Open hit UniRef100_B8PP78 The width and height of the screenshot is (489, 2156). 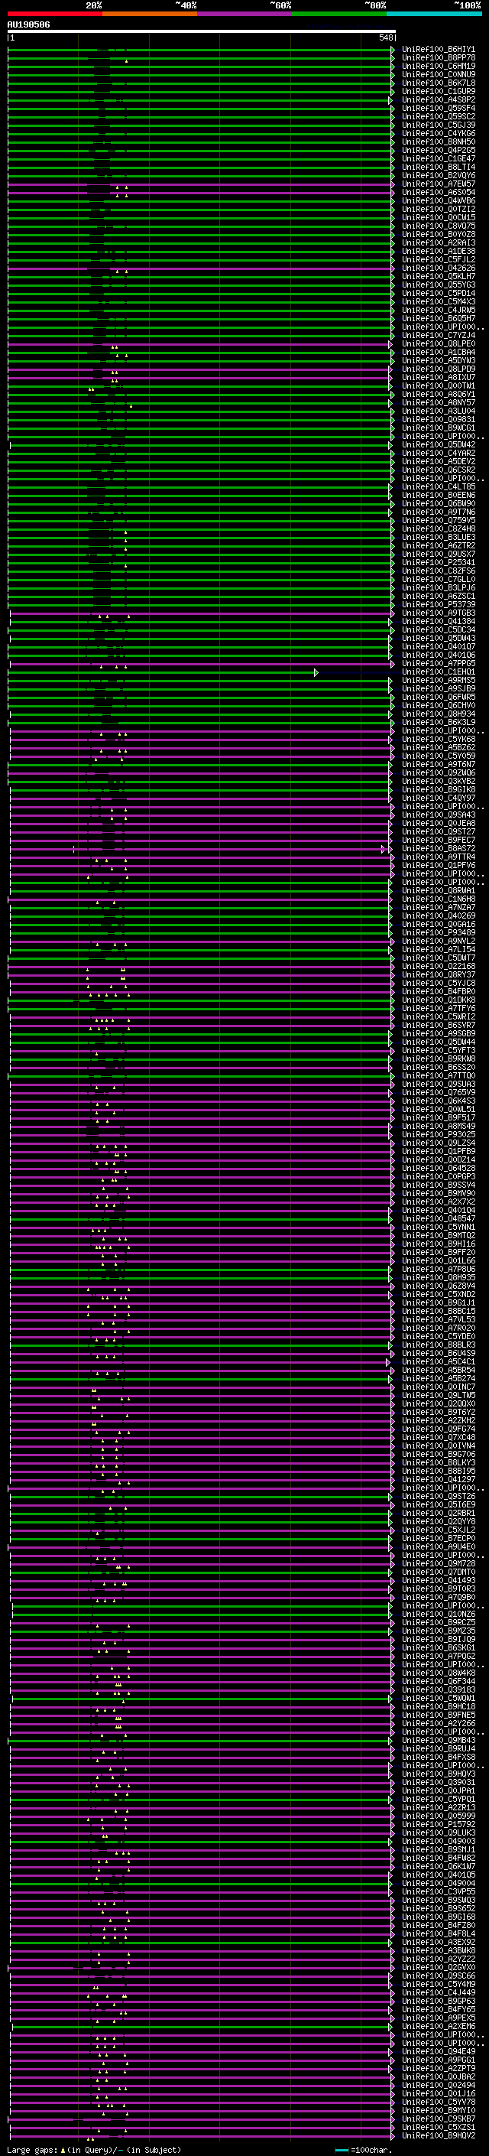coord(438,58)
